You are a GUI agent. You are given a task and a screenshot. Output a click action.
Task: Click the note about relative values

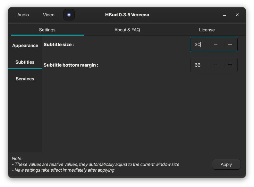click(96, 164)
